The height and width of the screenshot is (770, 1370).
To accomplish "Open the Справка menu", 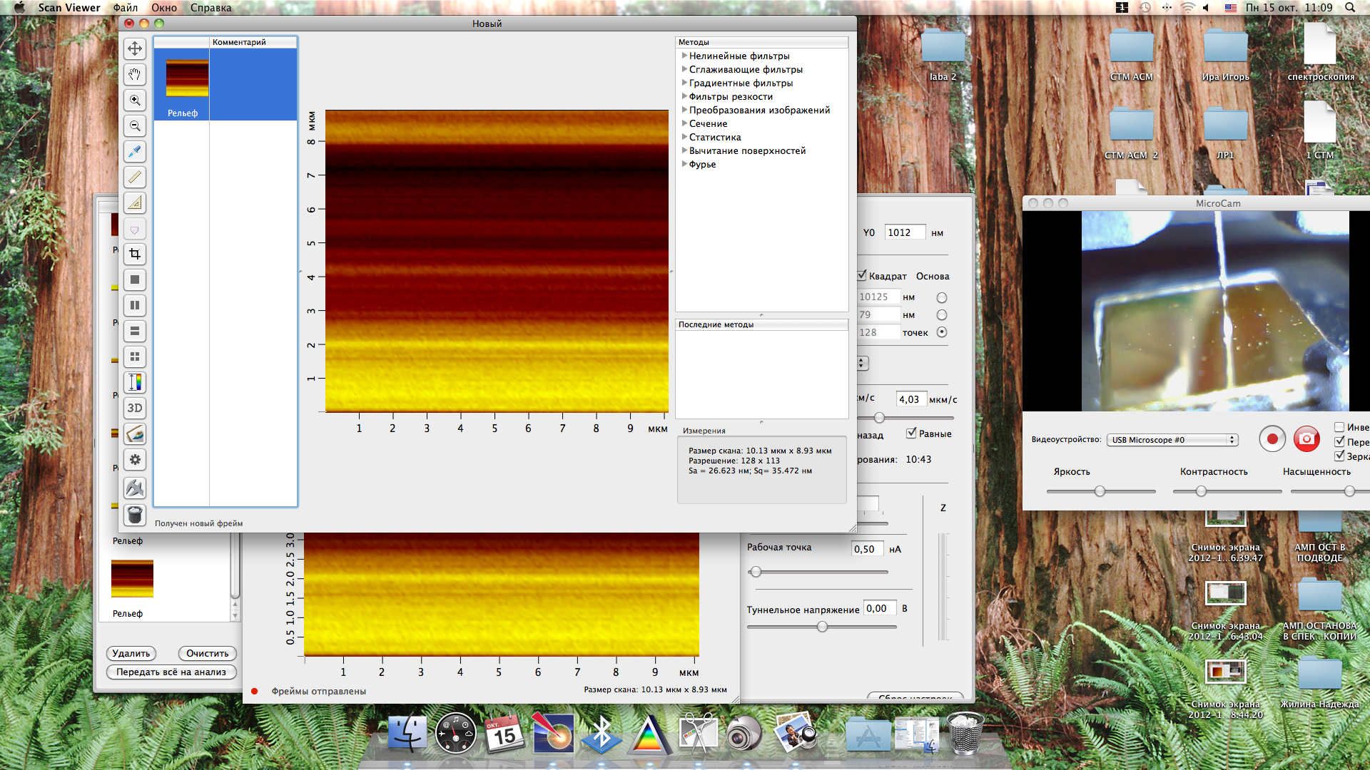I will [x=210, y=7].
